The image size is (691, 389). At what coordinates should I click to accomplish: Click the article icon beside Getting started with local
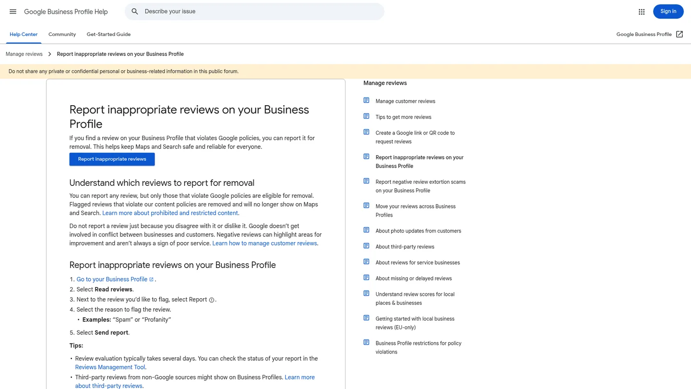(x=366, y=318)
